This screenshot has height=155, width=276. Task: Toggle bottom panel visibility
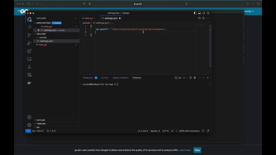point(199,13)
